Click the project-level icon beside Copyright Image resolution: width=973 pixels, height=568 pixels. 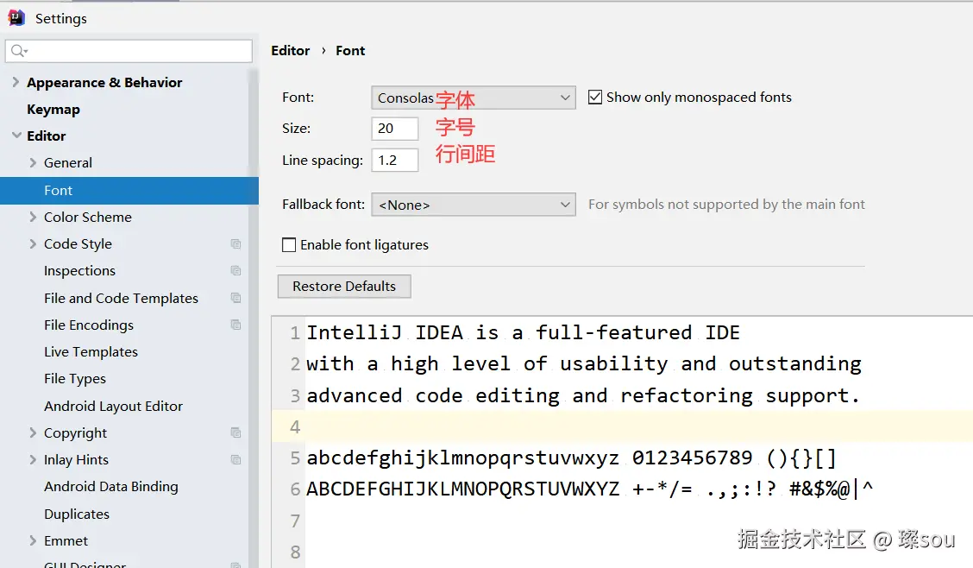(235, 432)
